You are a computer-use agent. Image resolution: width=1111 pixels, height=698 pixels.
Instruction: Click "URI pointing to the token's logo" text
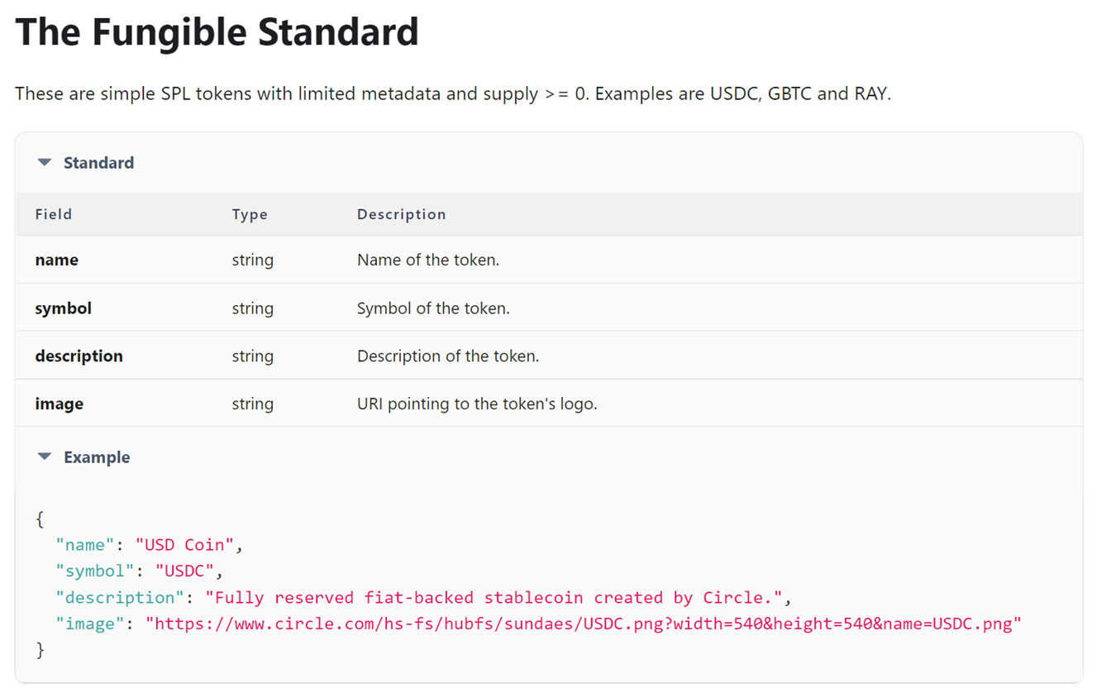tap(476, 404)
